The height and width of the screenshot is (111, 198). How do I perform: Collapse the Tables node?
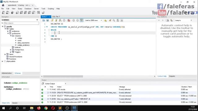click(5, 29)
